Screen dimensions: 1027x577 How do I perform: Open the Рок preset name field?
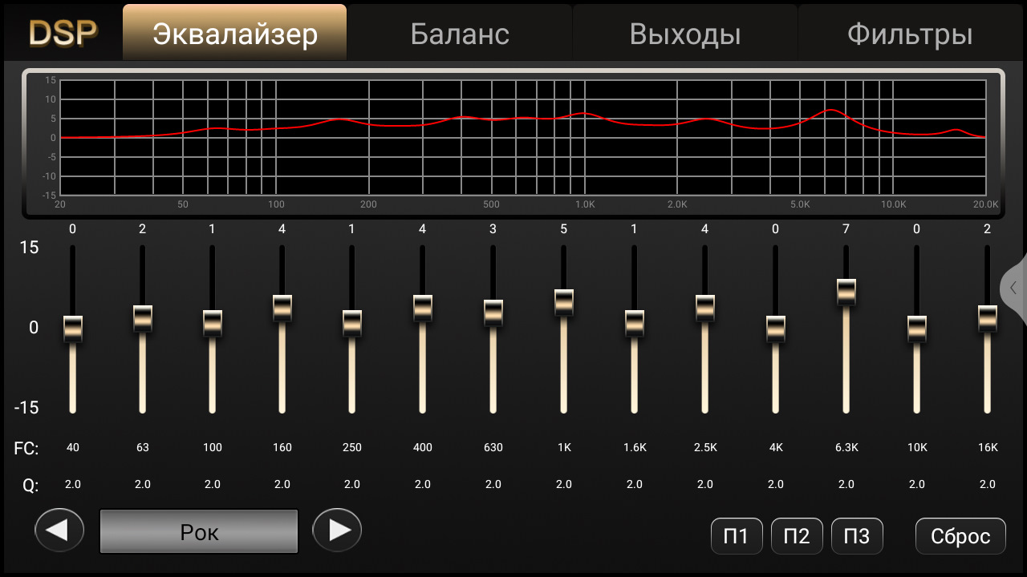199,531
